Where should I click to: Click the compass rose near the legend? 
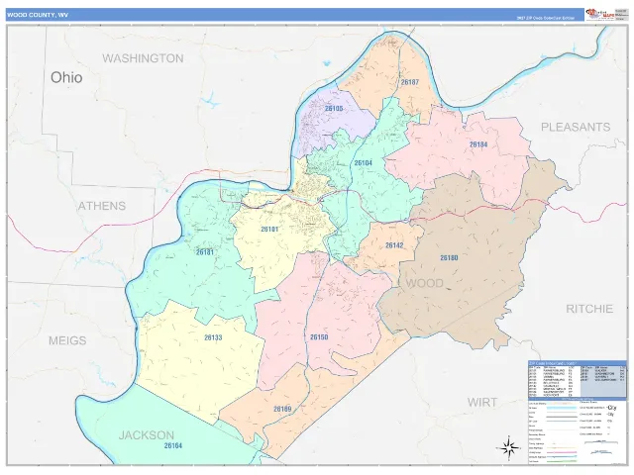[x=509, y=447]
